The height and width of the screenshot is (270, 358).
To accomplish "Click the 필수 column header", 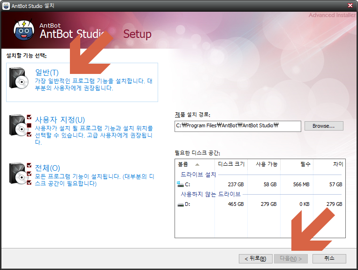I will click(297, 164).
